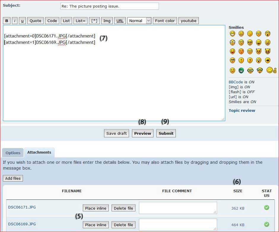Save the post as draft

(x=117, y=133)
